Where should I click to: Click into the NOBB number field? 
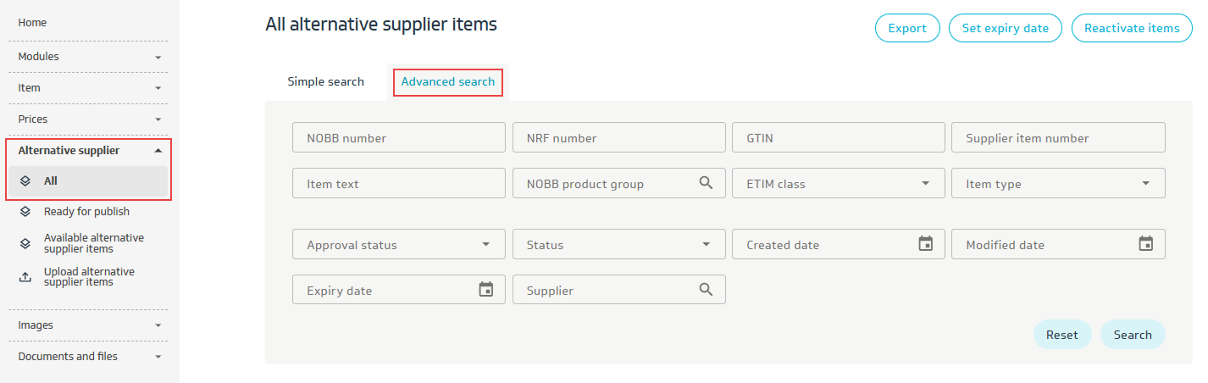pyautogui.click(x=398, y=138)
